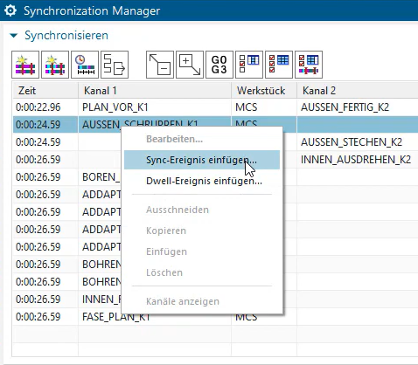
Task: Click the second sync marker toolbar icon
Action: click(x=55, y=65)
